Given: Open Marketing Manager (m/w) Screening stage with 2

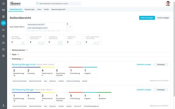Looking at the screenshot, I should [33, 72].
